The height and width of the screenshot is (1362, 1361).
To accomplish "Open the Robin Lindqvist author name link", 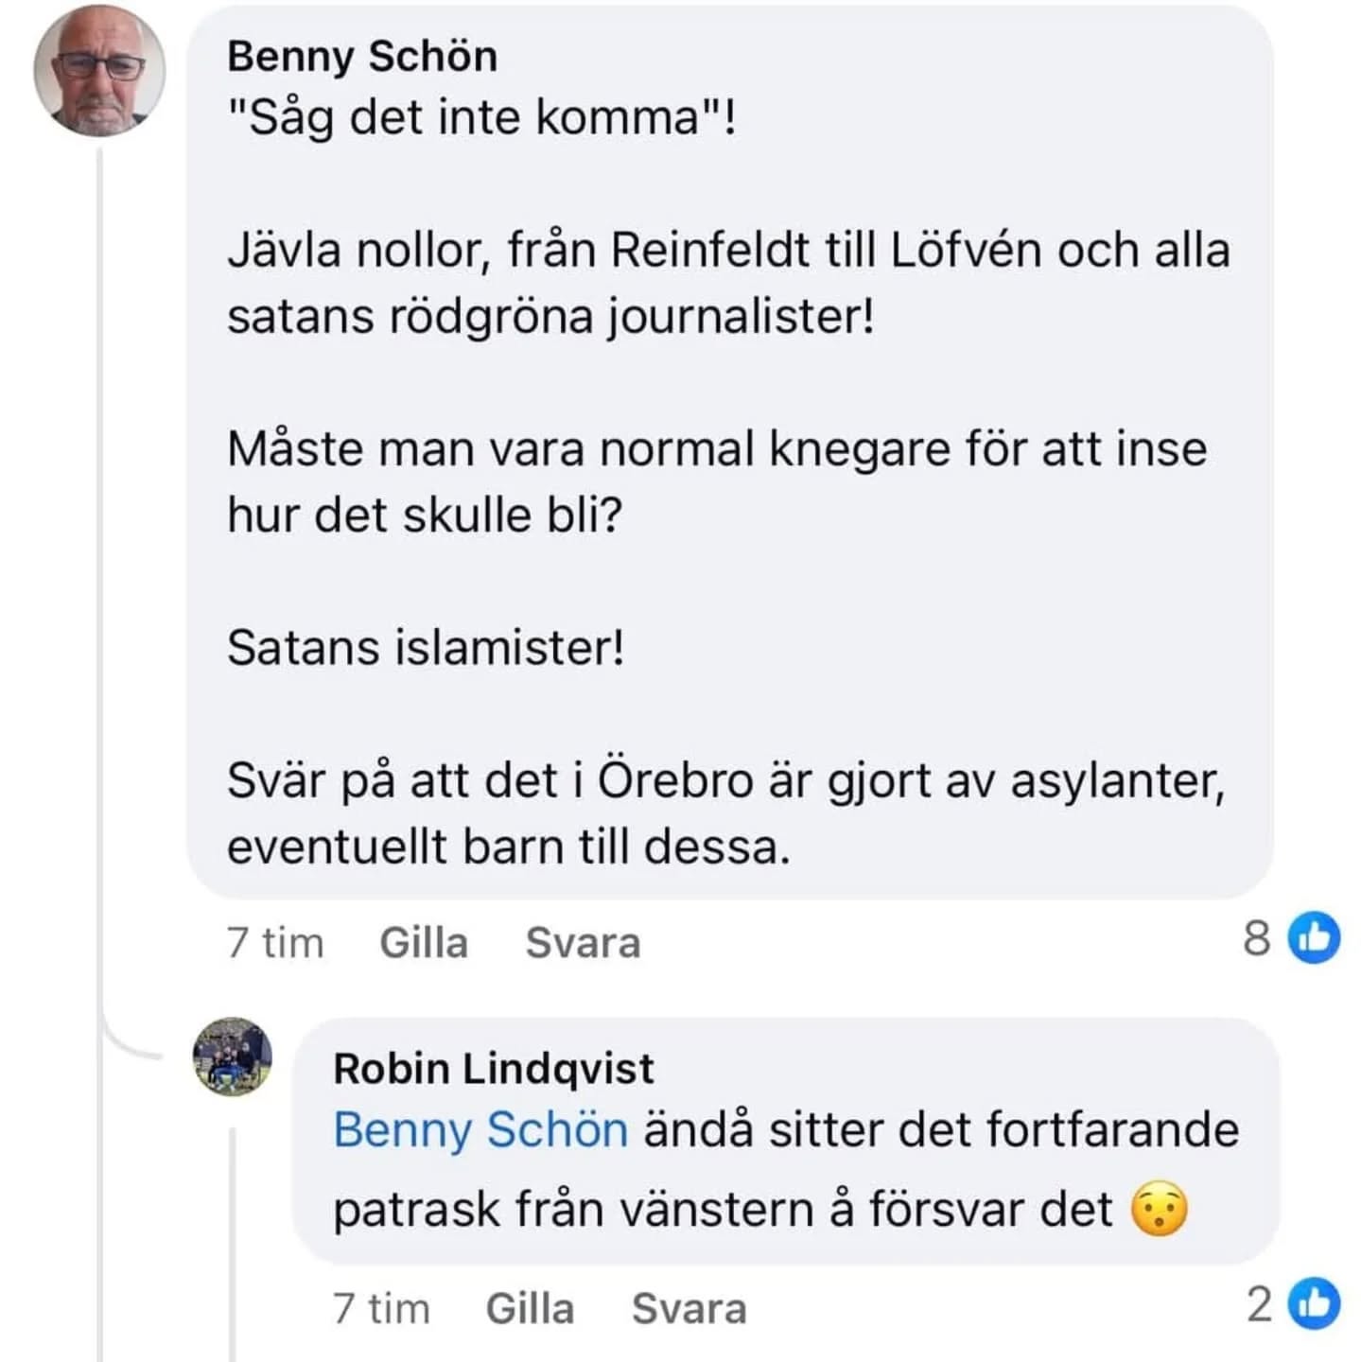I will coord(493,1069).
